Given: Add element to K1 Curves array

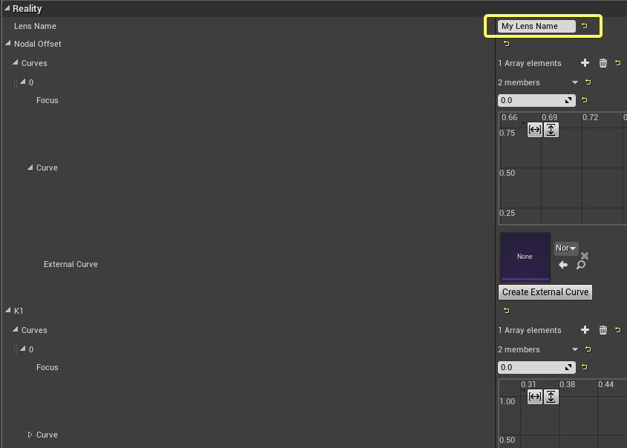Looking at the screenshot, I should point(585,330).
